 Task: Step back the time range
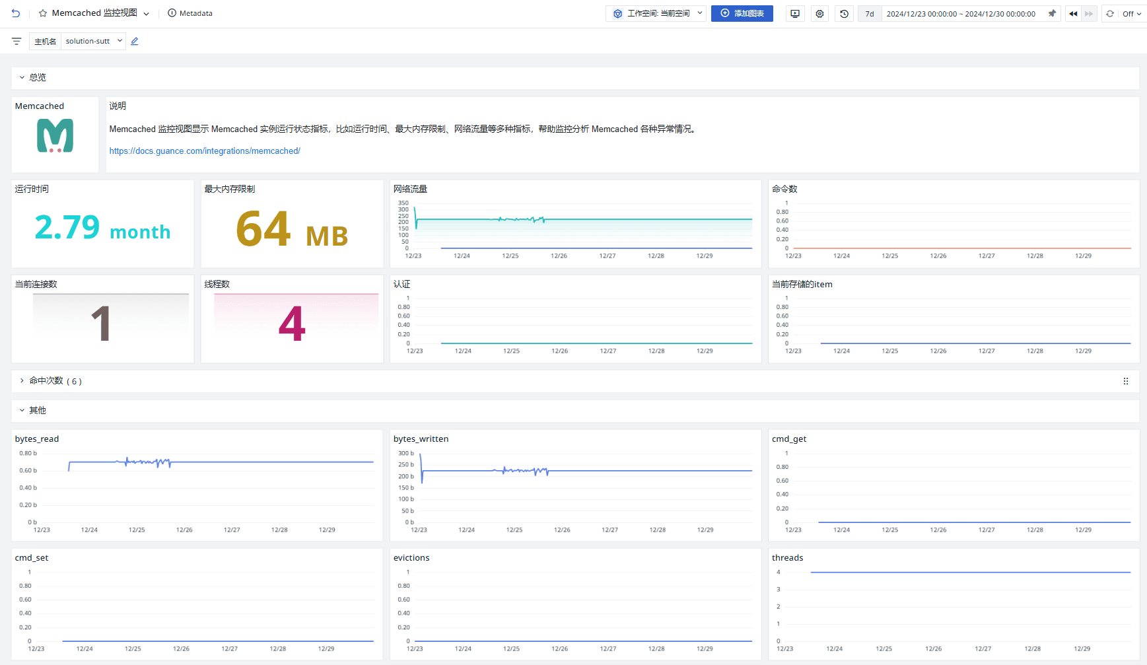tap(1073, 13)
